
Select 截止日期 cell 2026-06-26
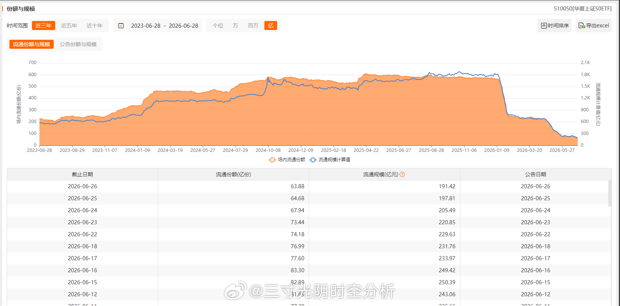point(83,186)
